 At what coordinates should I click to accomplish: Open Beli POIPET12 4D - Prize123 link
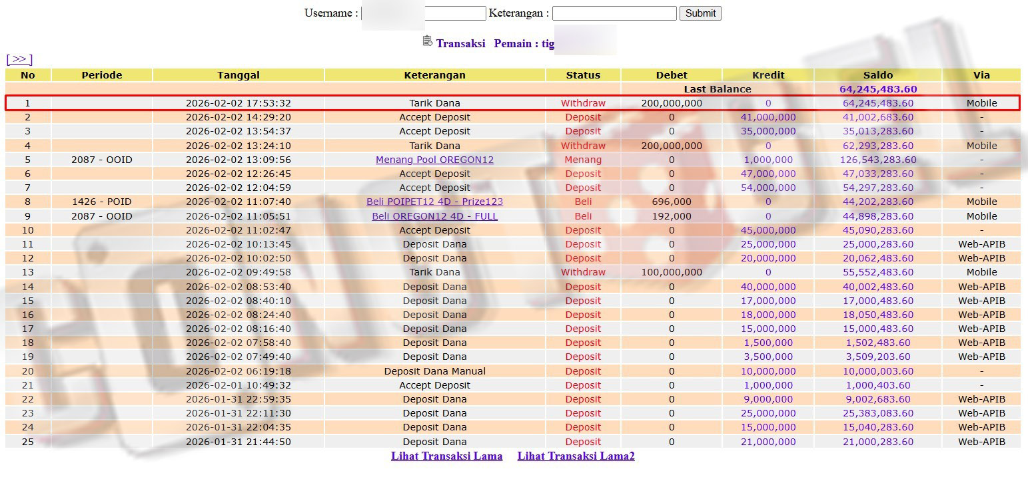click(434, 202)
